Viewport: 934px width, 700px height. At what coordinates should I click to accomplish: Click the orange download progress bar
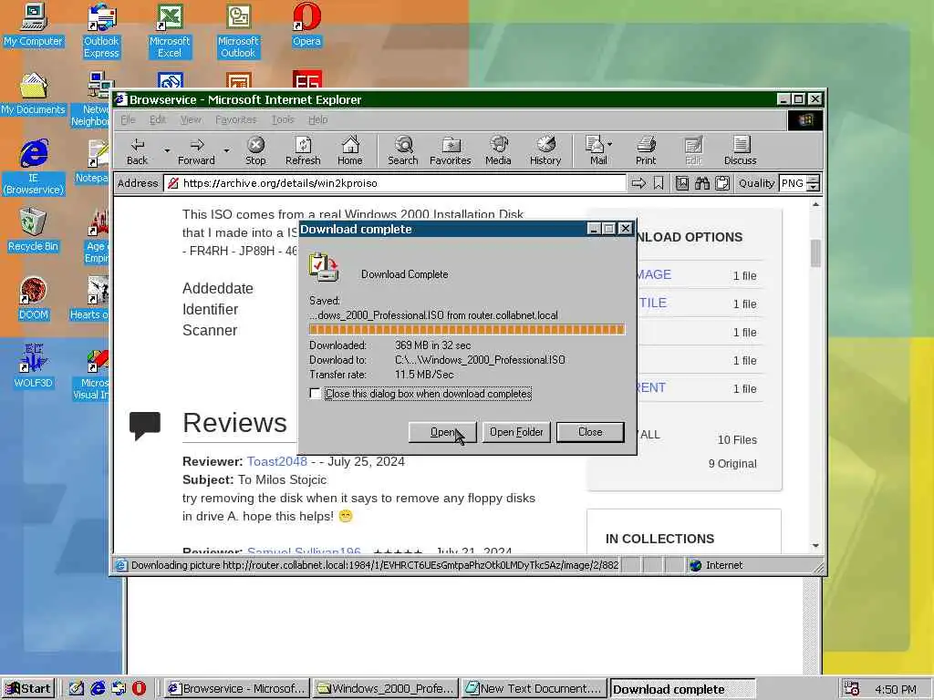(467, 330)
